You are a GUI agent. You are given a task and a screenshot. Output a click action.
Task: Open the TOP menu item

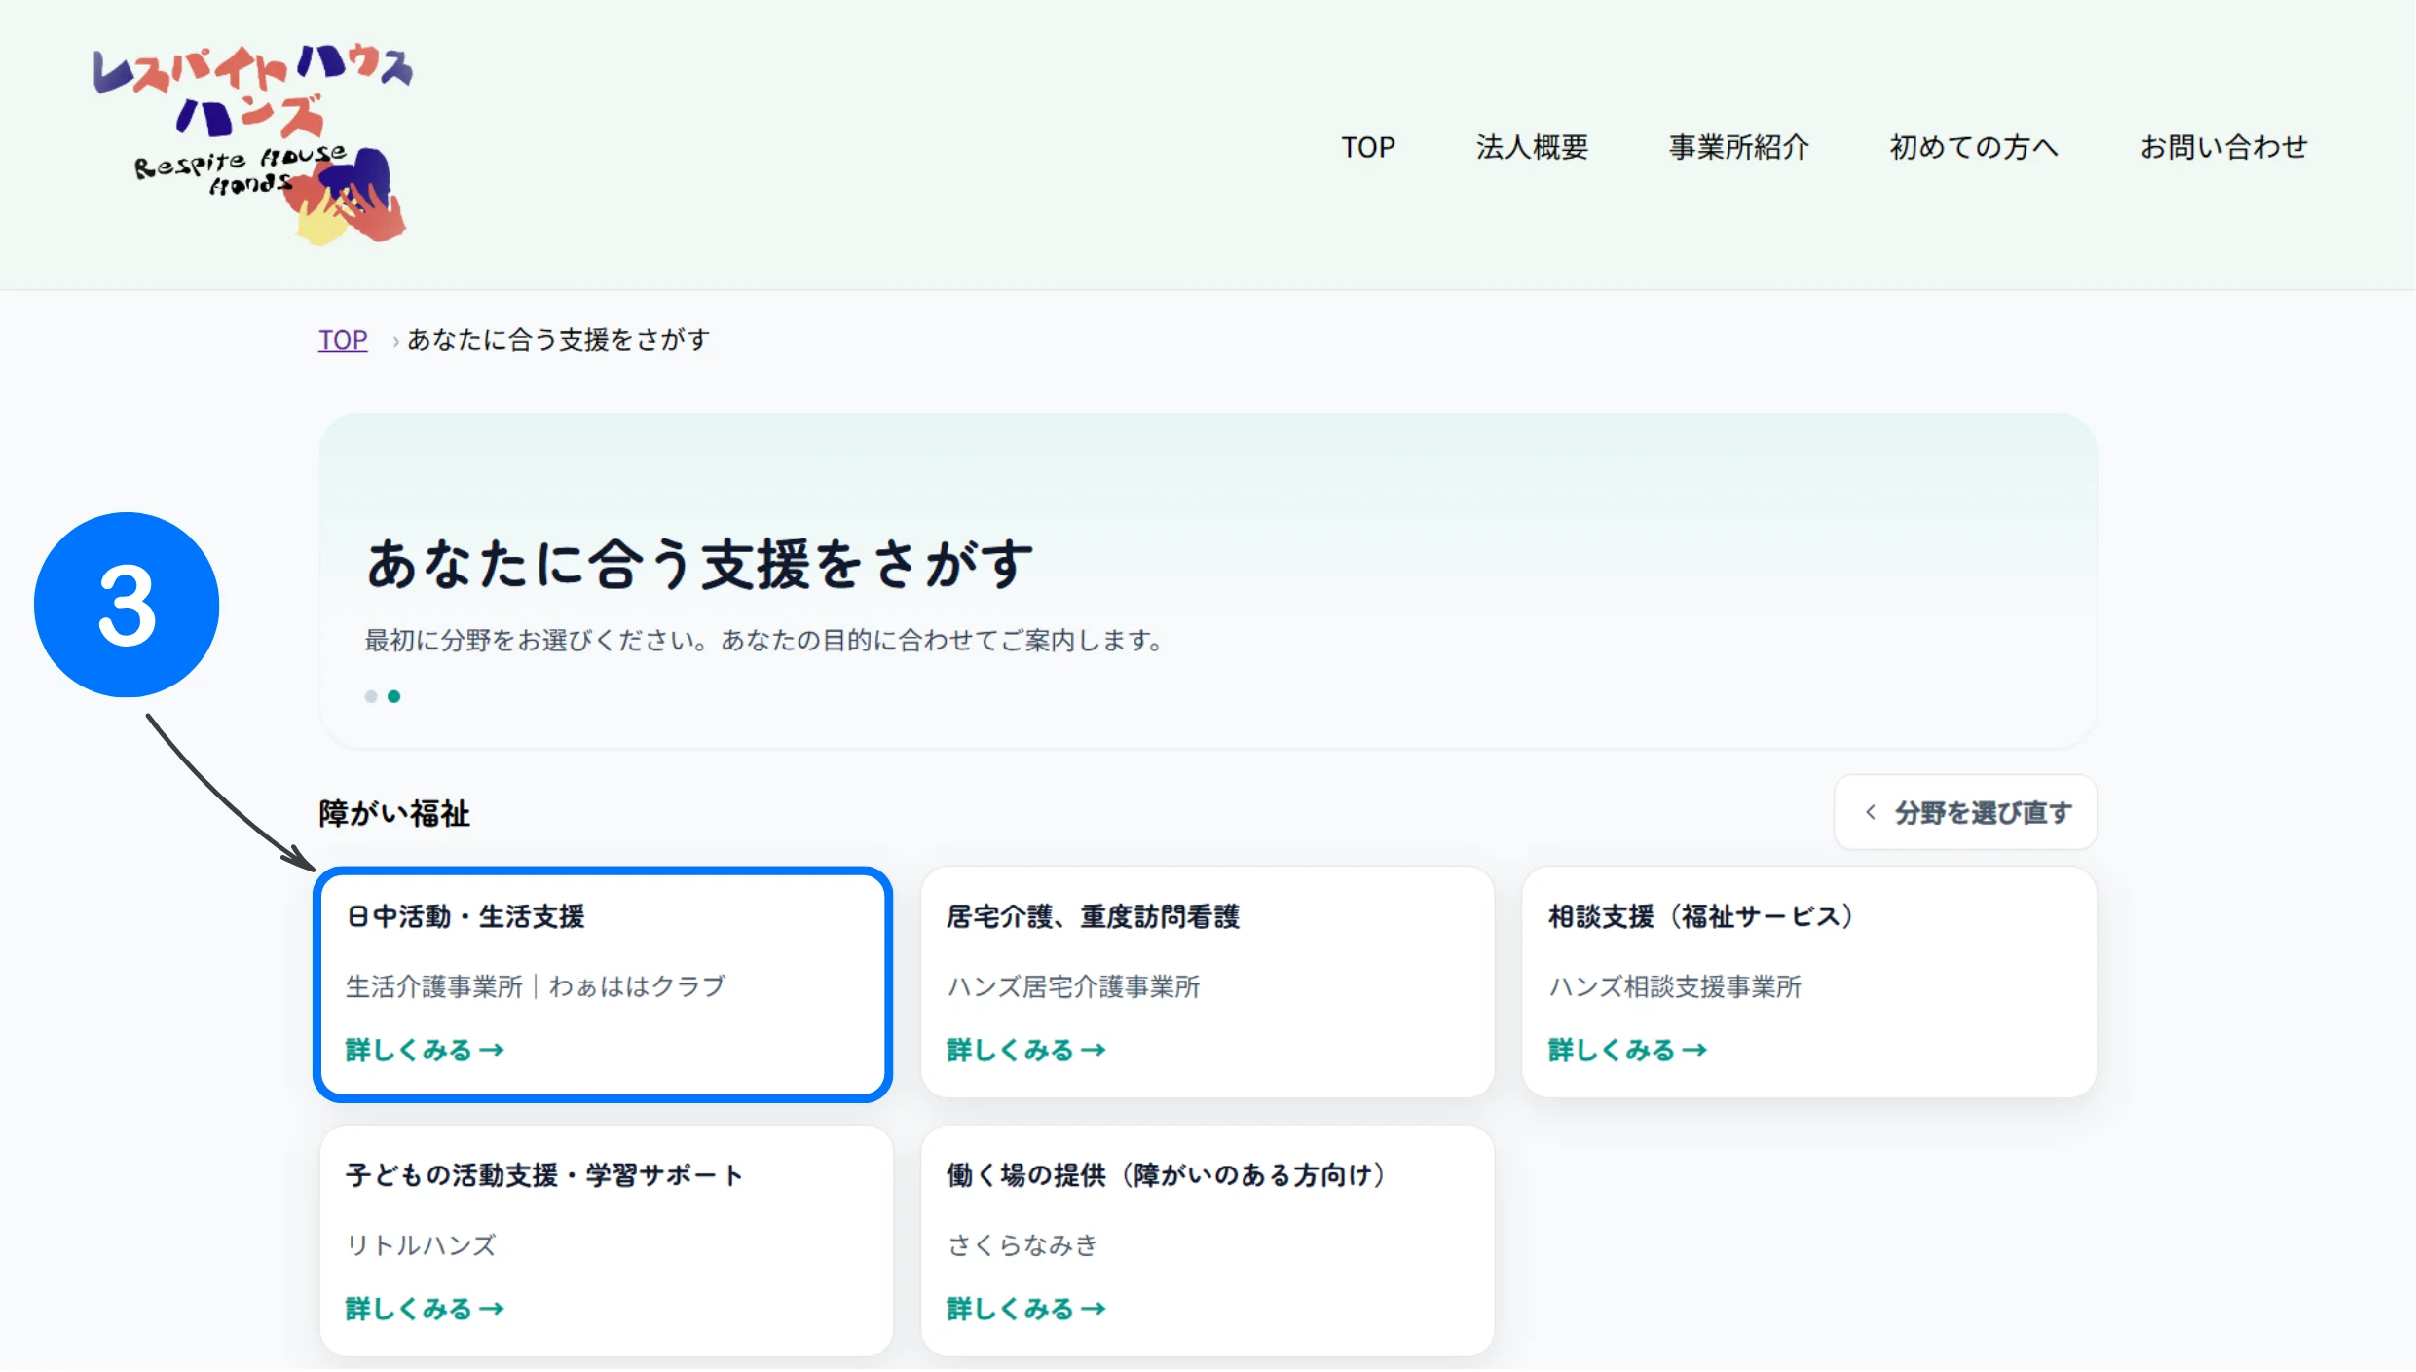1369,147
